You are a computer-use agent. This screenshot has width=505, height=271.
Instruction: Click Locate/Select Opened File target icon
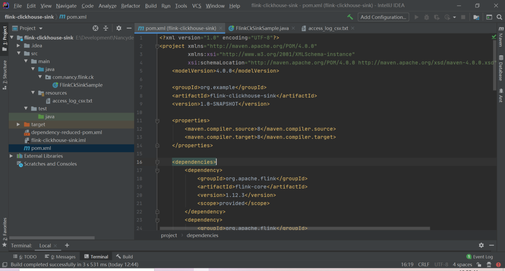[96, 28]
